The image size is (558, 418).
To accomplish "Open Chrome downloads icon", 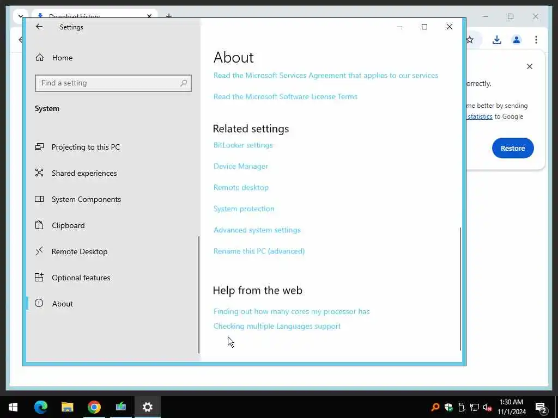I will (x=497, y=40).
